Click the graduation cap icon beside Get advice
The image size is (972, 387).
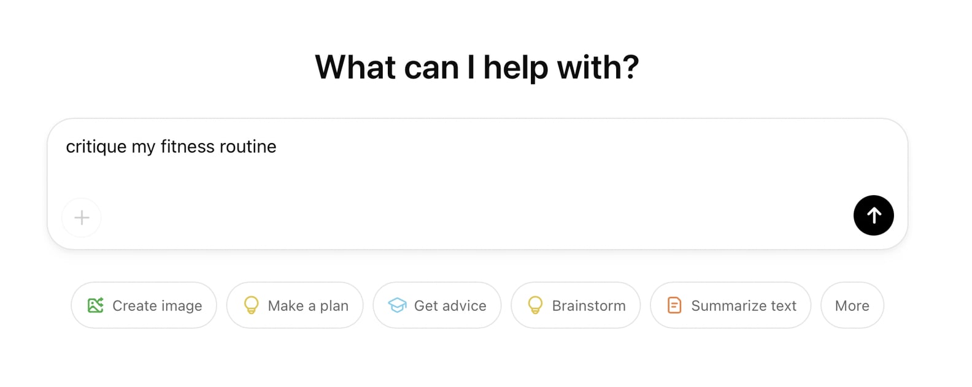click(x=397, y=305)
